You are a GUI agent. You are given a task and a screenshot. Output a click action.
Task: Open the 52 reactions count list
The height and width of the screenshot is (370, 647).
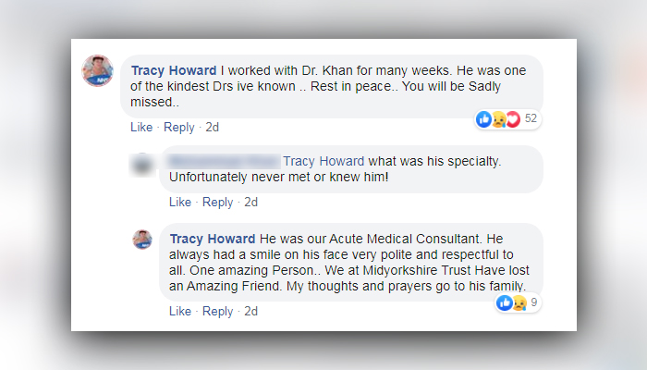(x=531, y=118)
